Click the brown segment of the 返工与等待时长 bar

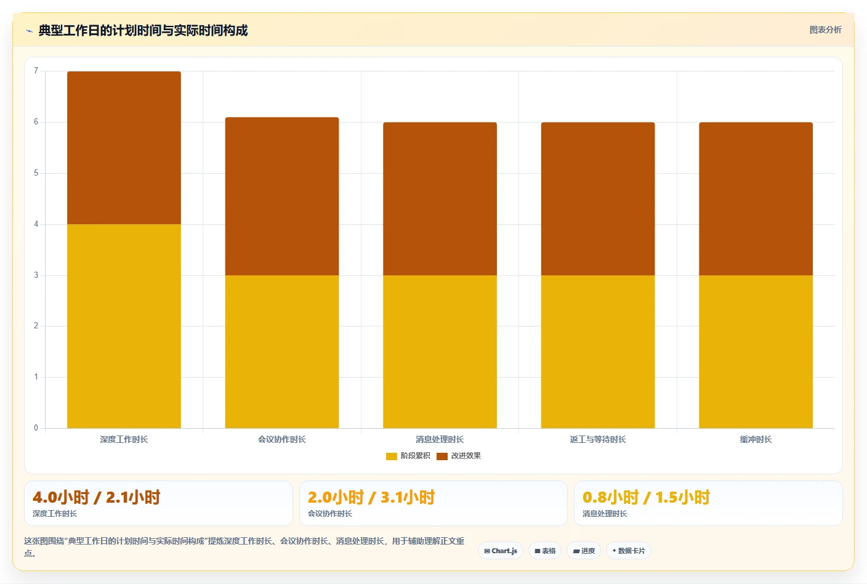[x=598, y=198]
